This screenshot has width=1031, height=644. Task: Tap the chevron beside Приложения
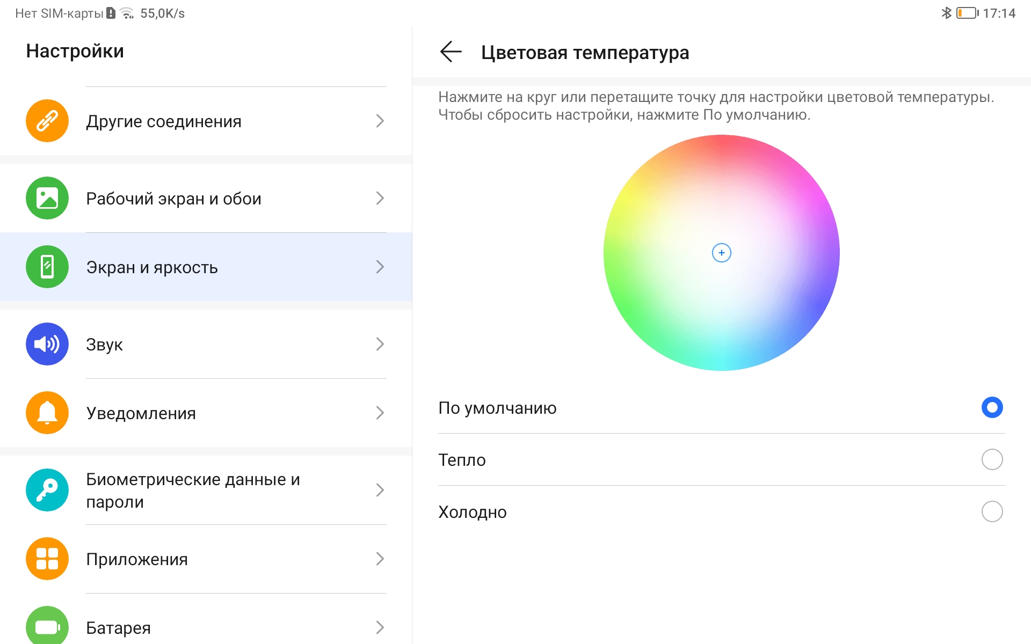(380, 559)
